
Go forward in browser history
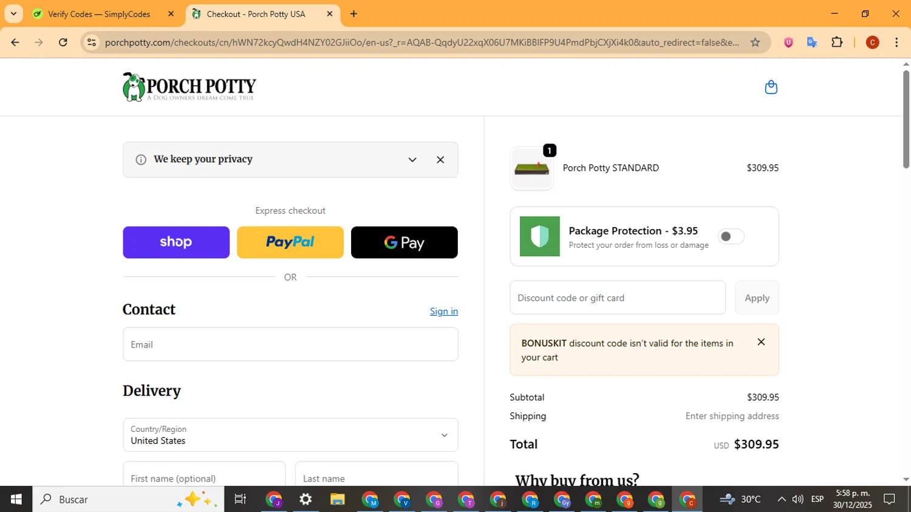[x=39, y=43]
